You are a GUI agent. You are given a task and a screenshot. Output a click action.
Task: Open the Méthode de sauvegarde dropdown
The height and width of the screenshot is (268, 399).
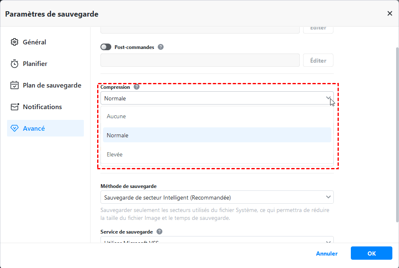(217, 197)
